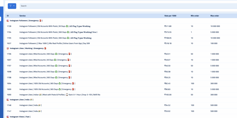
Task: Click Instagram icon beside Instagram Views Fast category
Action: click(8, 117)
